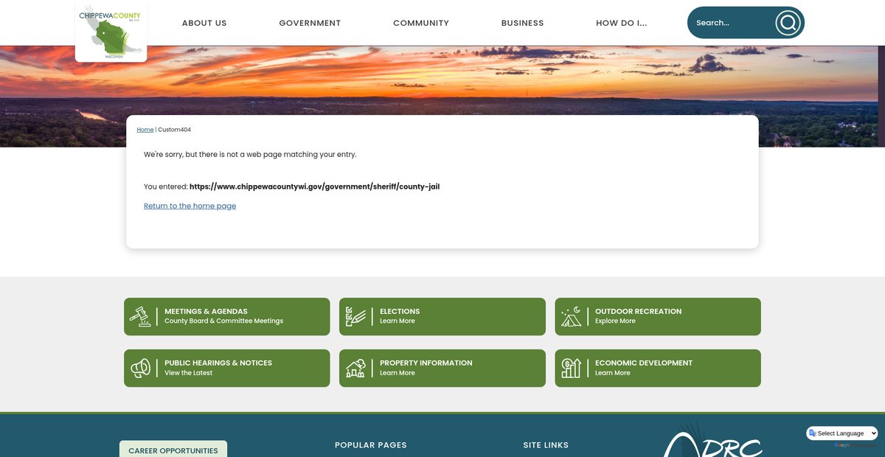Screen dimensions: 885x457
Task: Click the entered URL text
Action: 314,186
